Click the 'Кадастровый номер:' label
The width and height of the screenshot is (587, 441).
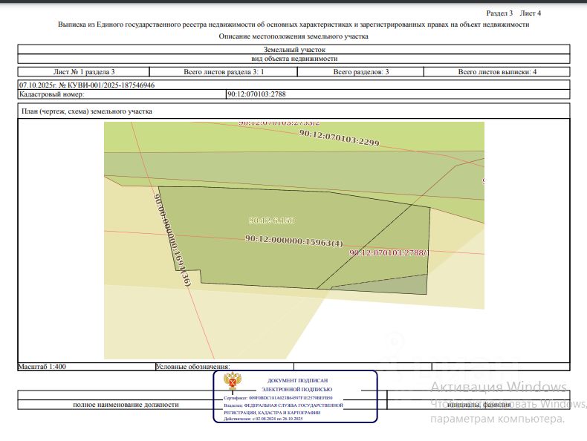(52, 94)
